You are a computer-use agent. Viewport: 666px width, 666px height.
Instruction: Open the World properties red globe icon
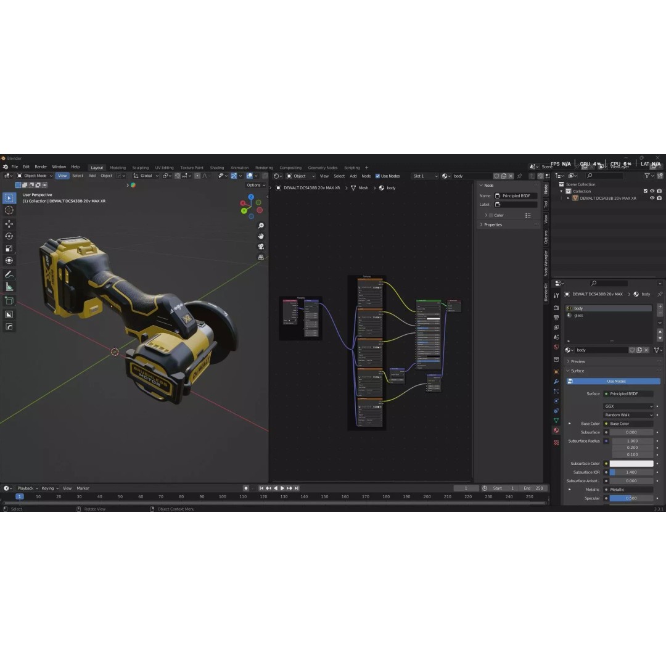tap(556, 347)
